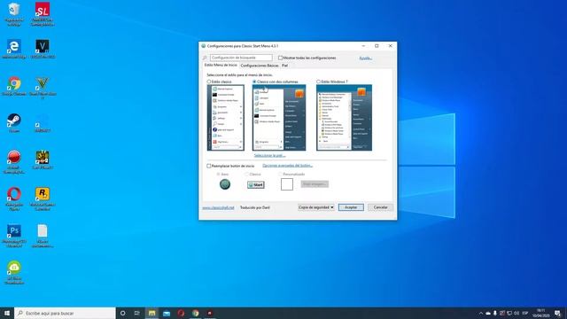567x319 pixels.
Task: Click the two-column style menu preview
Action: [x=279, y=118]
